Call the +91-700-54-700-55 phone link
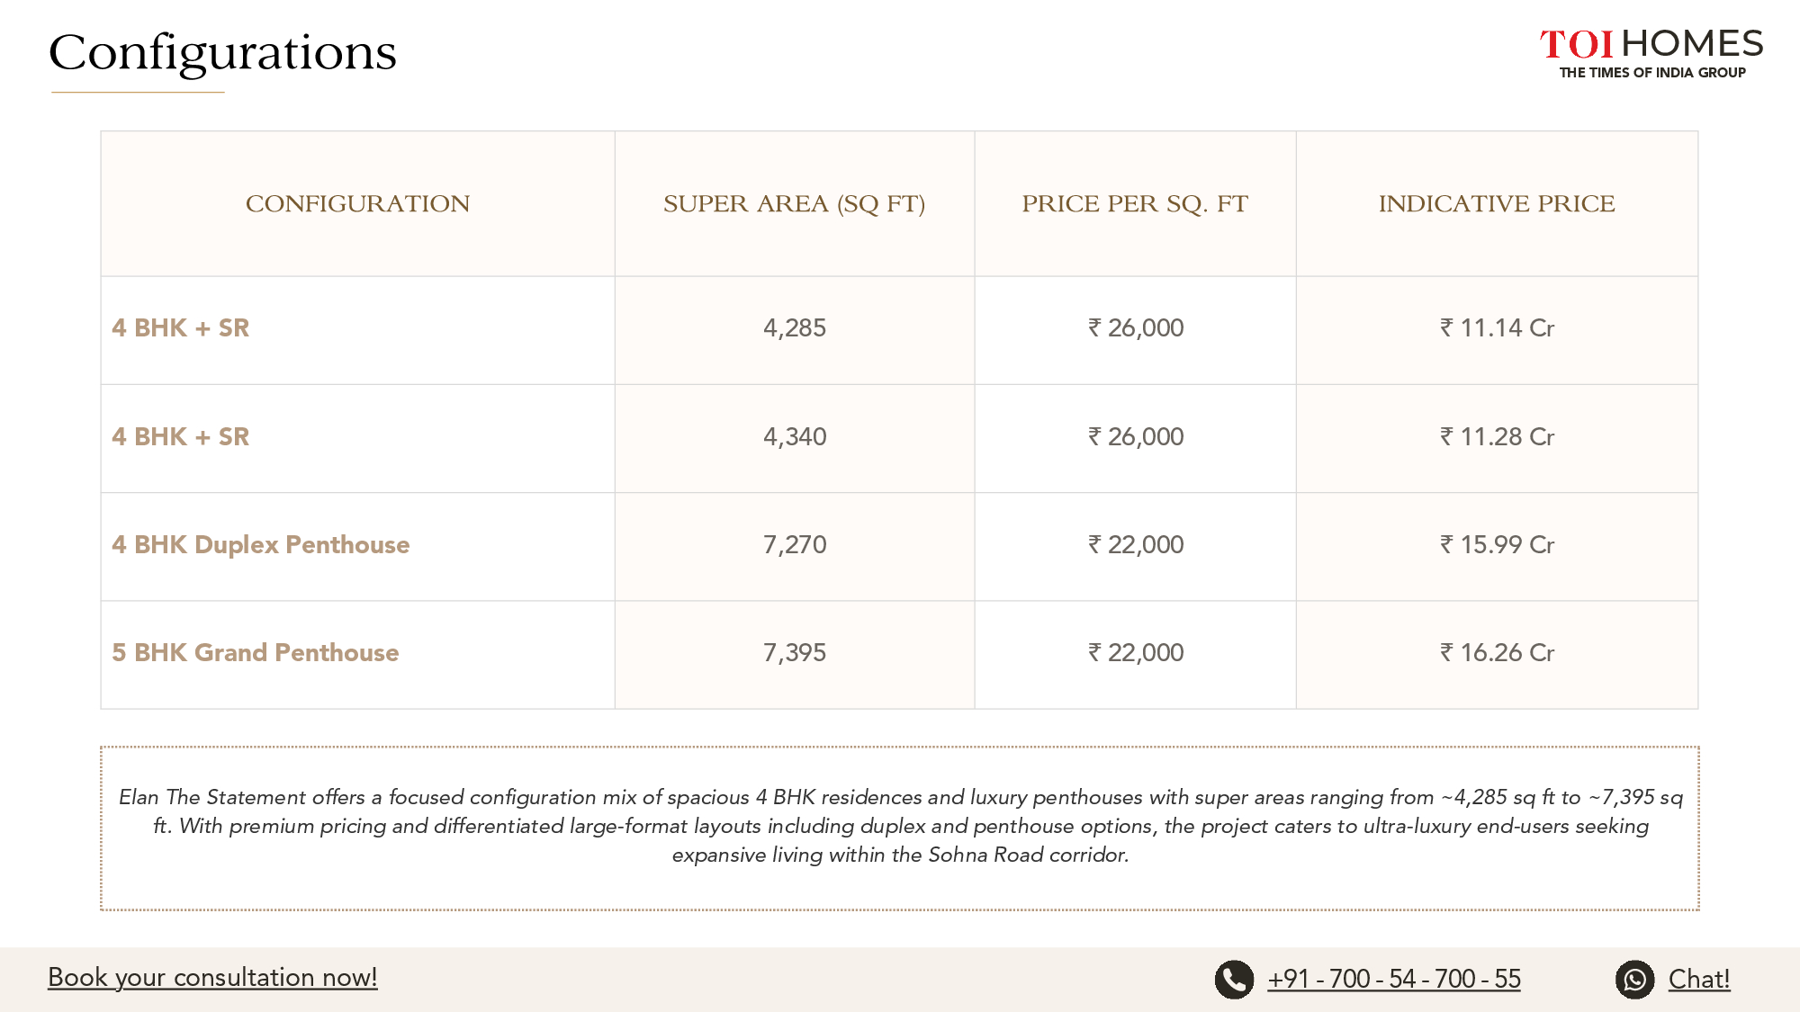1800x1012 pixels. pyautogui.click(x=1394, y=979)
